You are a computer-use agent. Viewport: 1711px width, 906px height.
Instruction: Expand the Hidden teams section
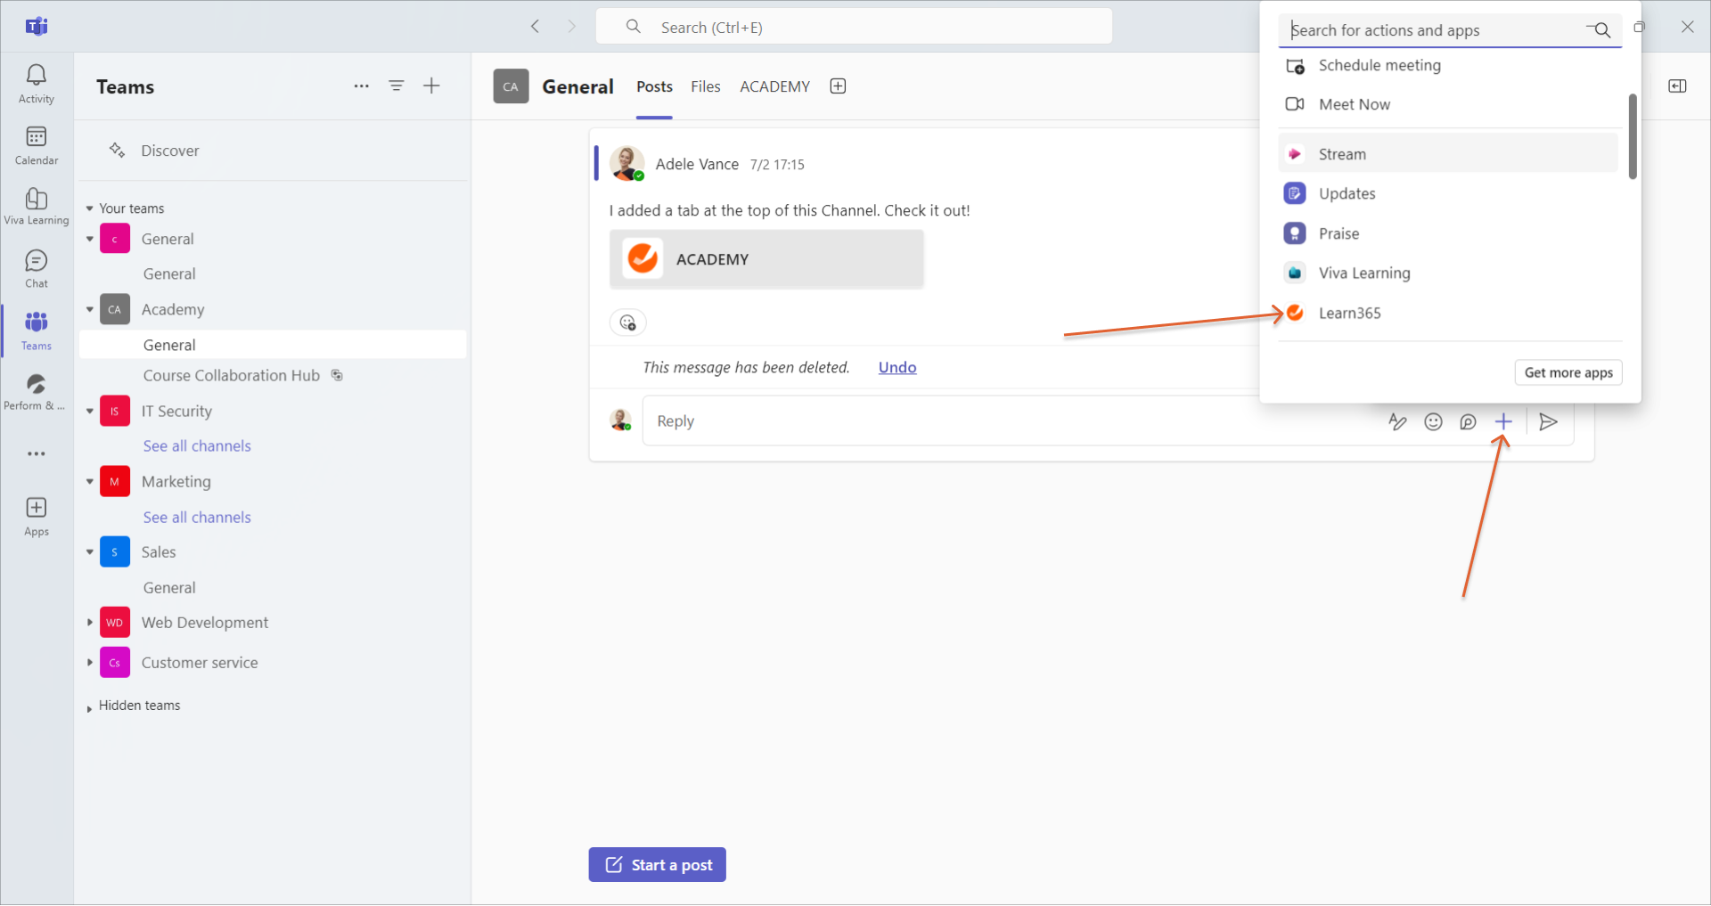pyautogui.click(x=90, y=707)
